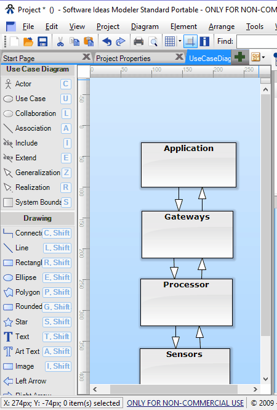The width and height of the screenshot is (277, 410).
Task: Print the diagram using the printer icon
Action: click(138, 41)
